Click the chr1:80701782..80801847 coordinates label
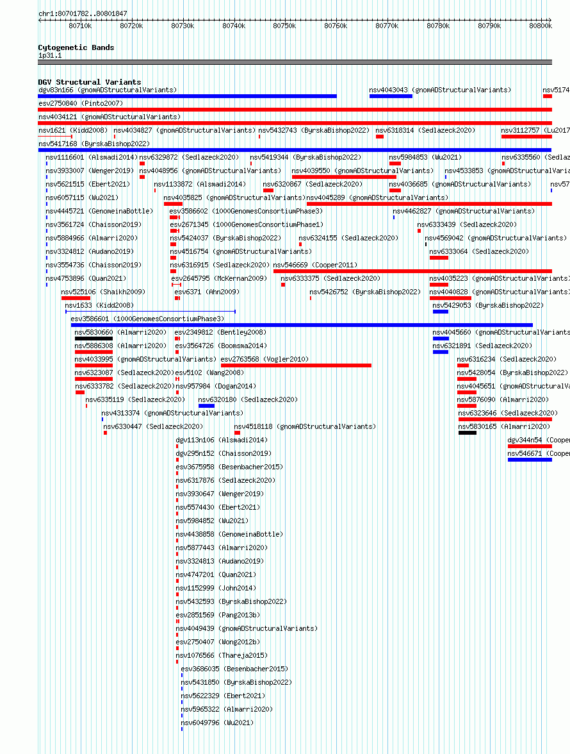 click(x=83, y=13)
